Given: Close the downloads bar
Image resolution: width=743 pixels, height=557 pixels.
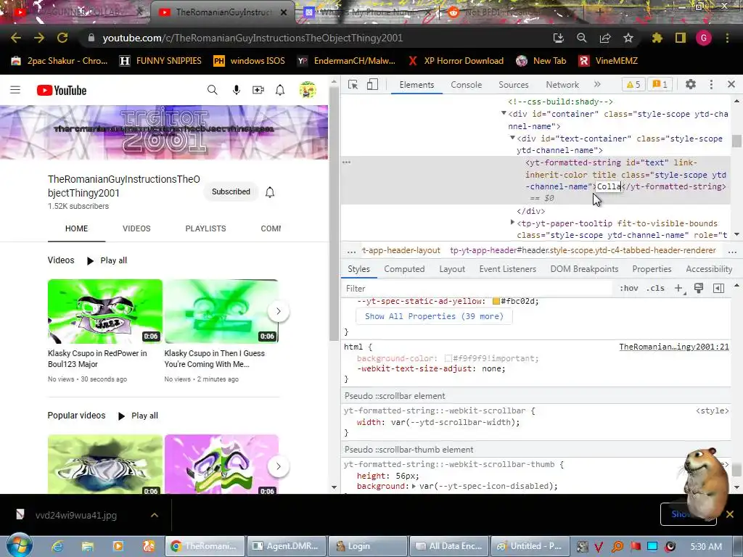Looking at the screenshot, I should click(x=730, y=514).
